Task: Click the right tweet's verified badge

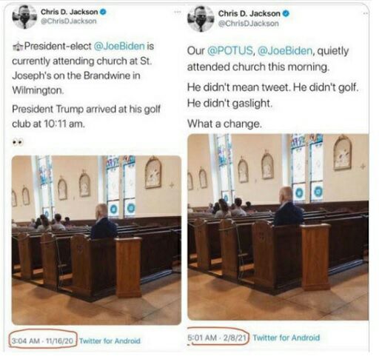Action: point(286,13)
